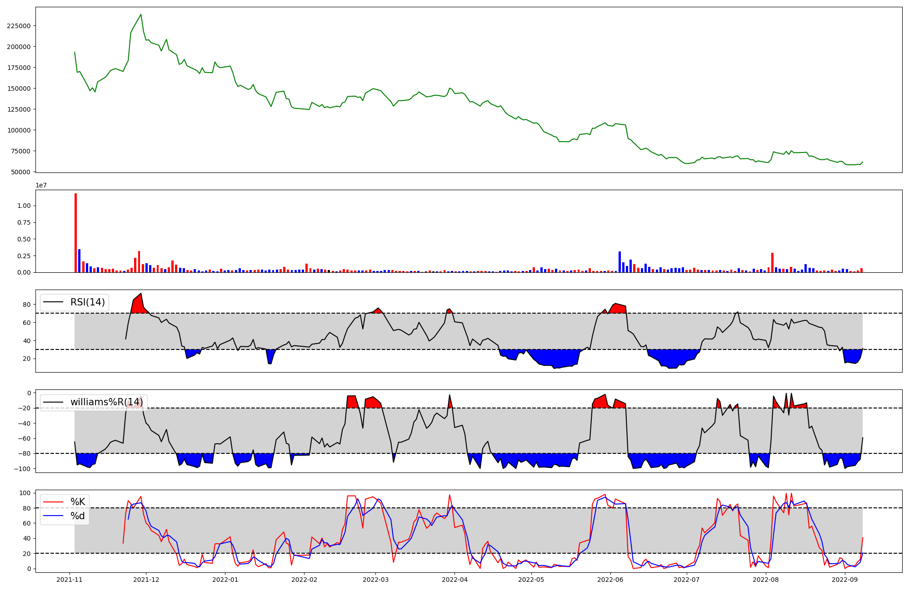Click the -100 Williams axis tick label

tap(23, 469)
